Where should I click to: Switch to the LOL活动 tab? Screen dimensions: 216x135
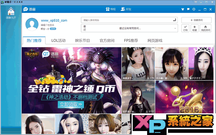coord(58,40)
